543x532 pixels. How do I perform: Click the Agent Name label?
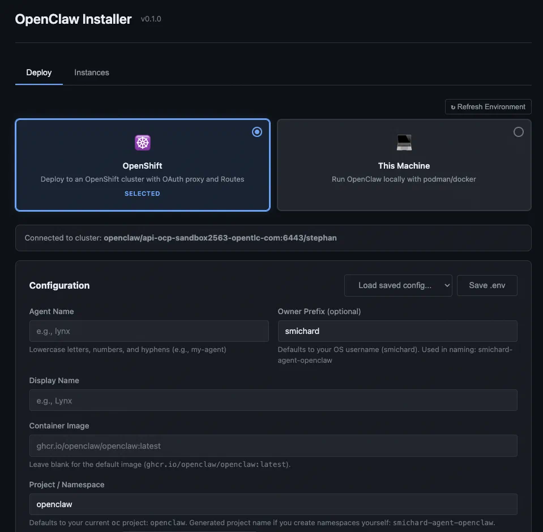(x=52, y=311)
